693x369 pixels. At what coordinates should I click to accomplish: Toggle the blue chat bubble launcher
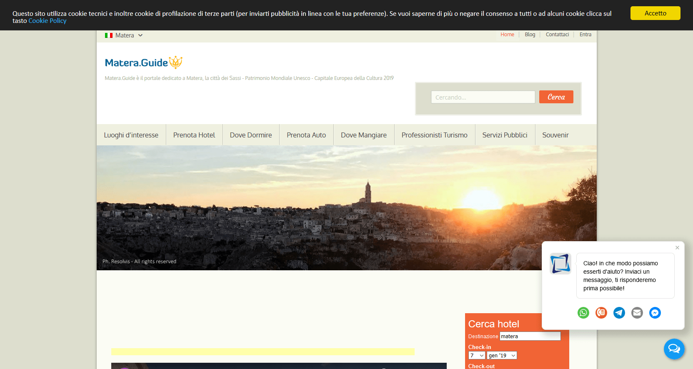[674, 349]
